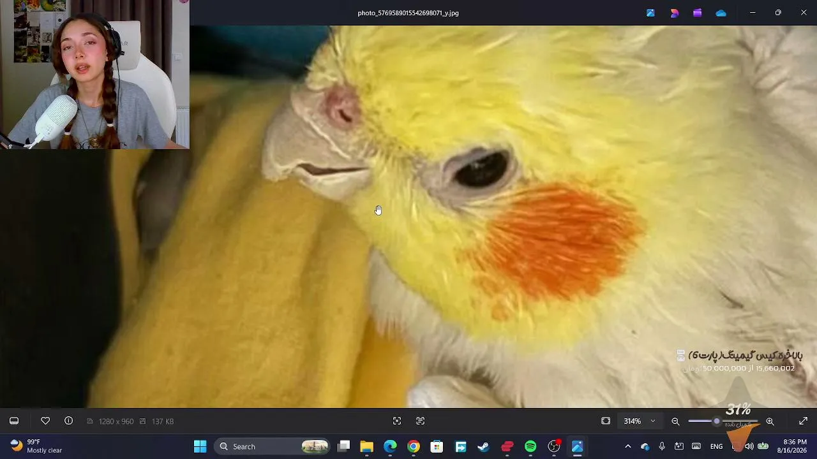Click the microphone tray icon
The image size is (817, 459).
click(662, 446)
